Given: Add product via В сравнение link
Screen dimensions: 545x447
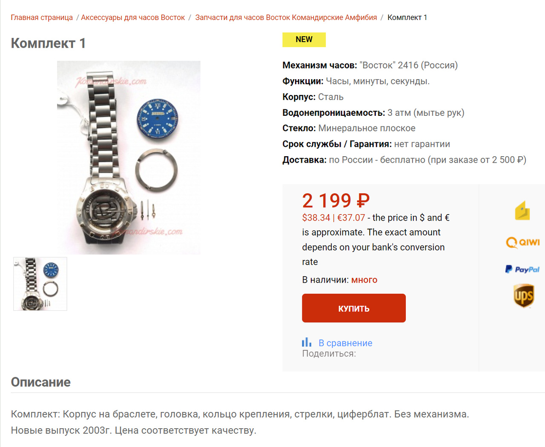Looking at the screenshot, I should coord(345,343).
